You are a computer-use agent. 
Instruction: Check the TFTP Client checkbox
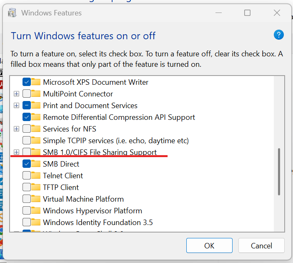pyautogui.click(x=27, y=187)
